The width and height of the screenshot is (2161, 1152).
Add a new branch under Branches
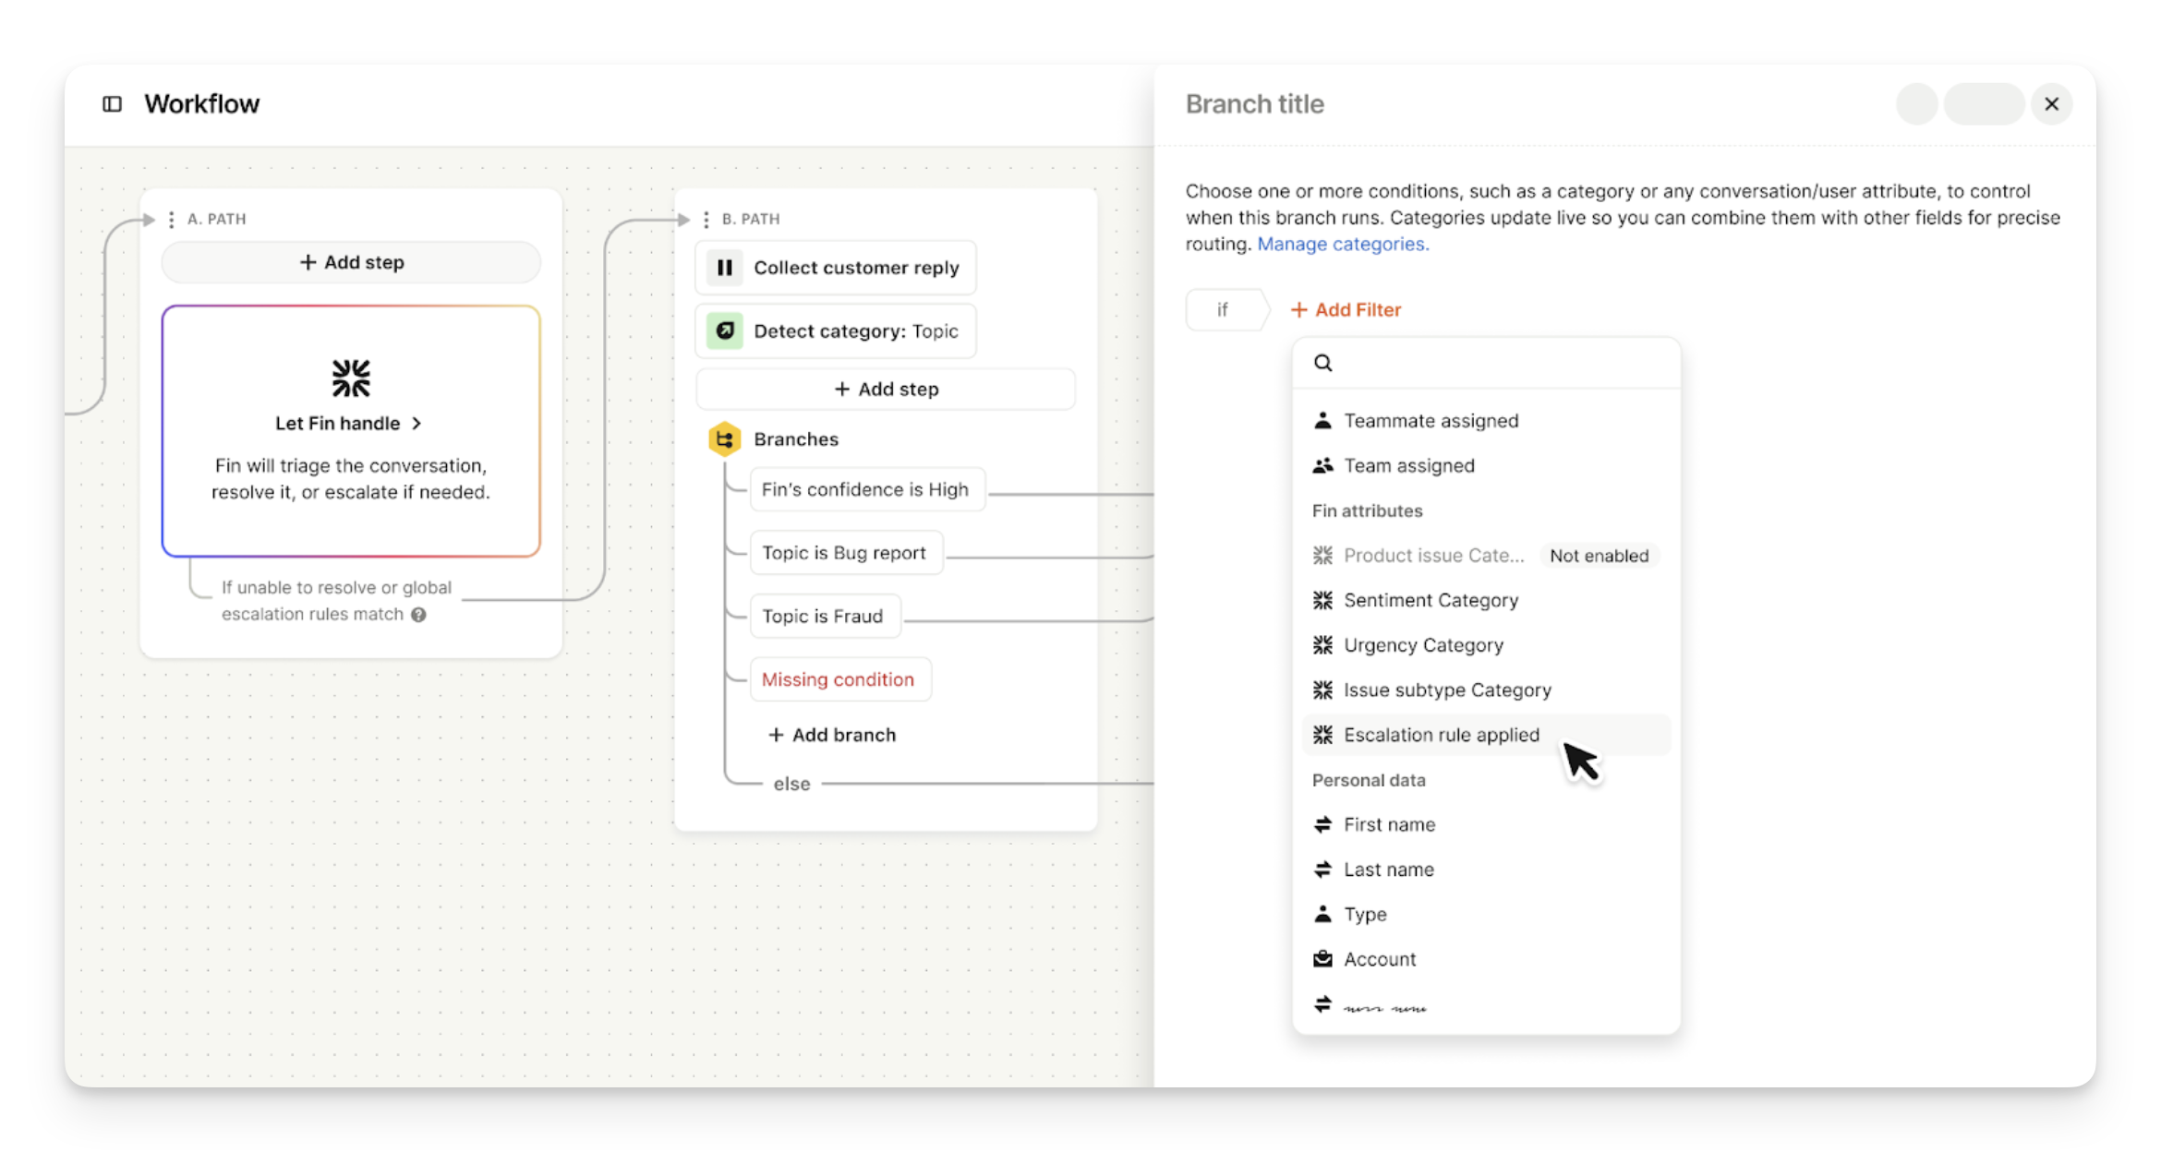832,735
